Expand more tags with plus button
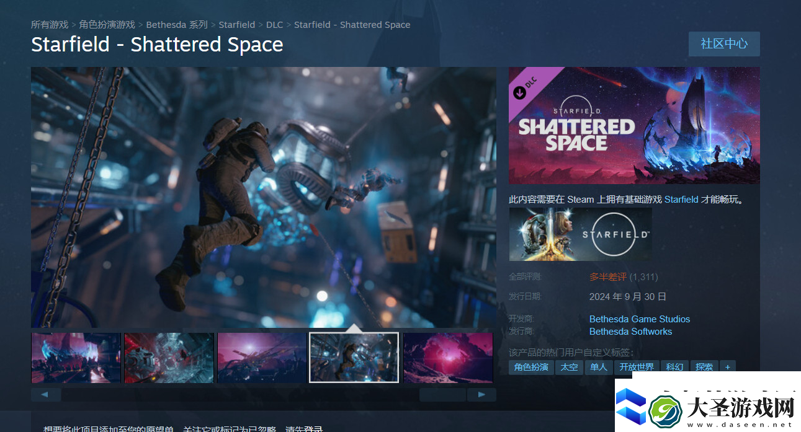801x432 pixels. (x=728, y=367)
